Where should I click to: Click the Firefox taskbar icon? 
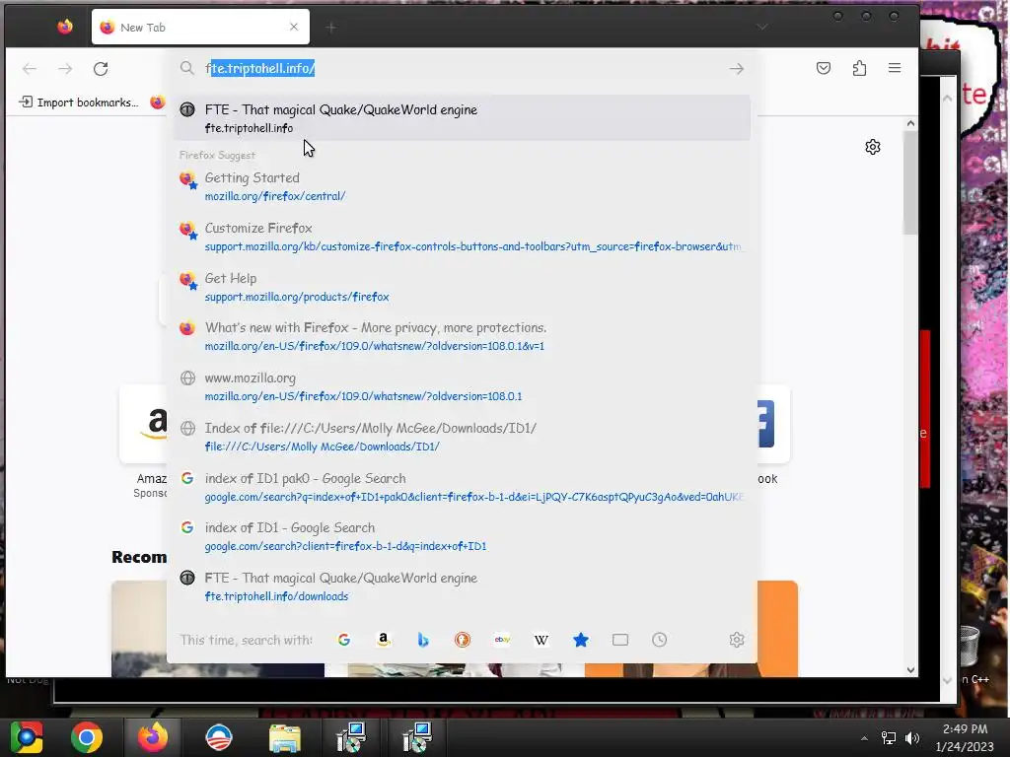coord(153,737)
